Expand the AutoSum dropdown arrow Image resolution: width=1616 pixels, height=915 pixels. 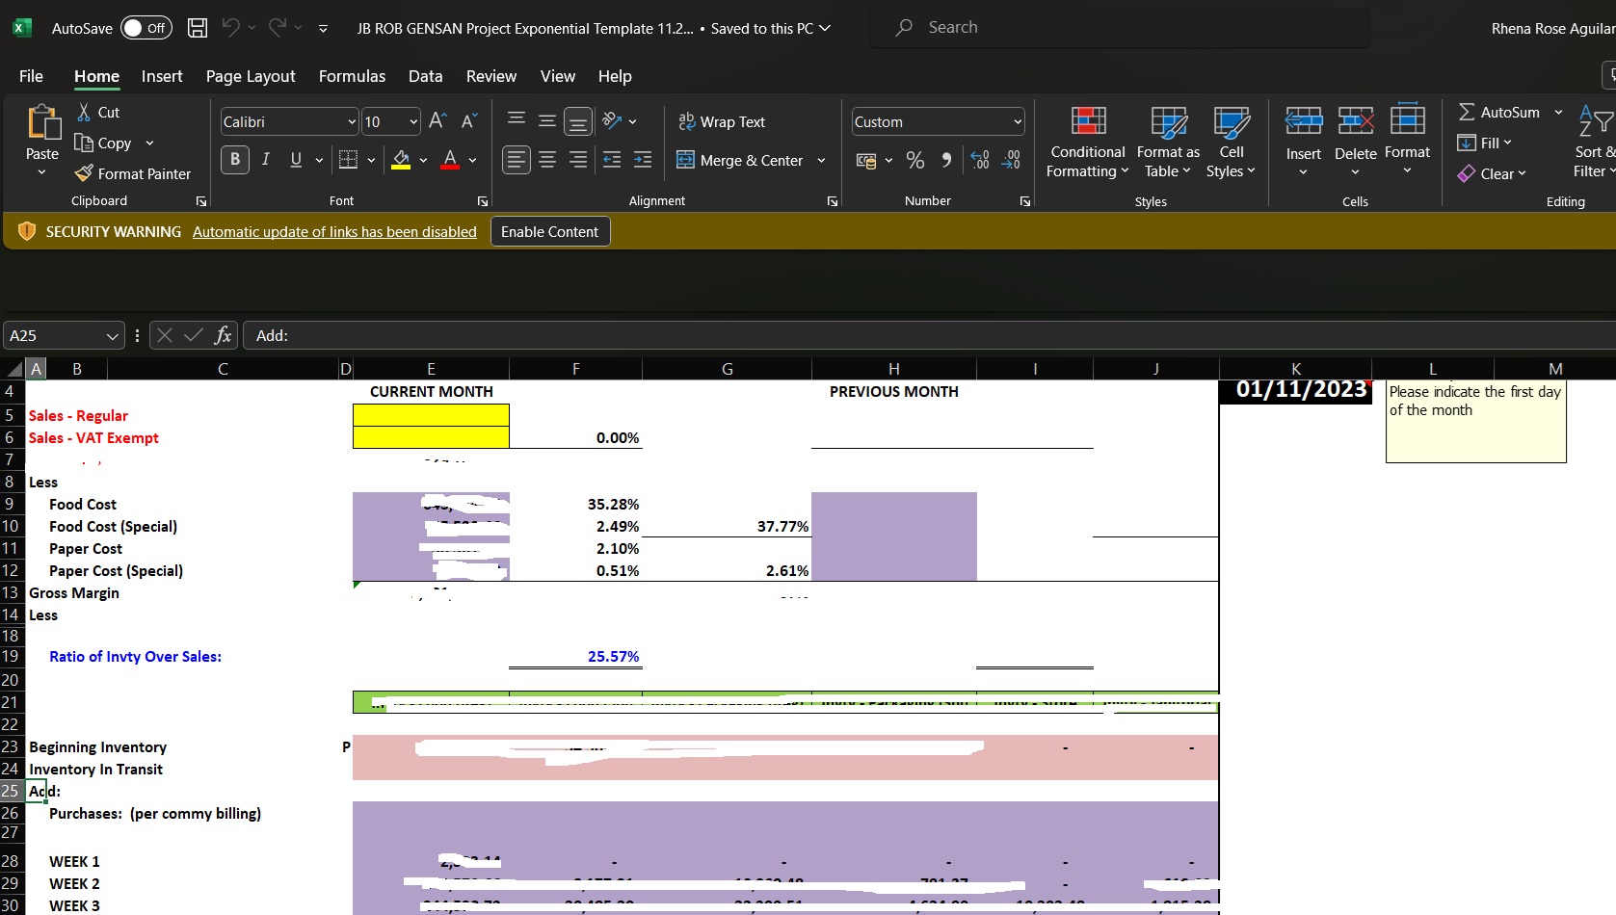(x=1558, y=113)
